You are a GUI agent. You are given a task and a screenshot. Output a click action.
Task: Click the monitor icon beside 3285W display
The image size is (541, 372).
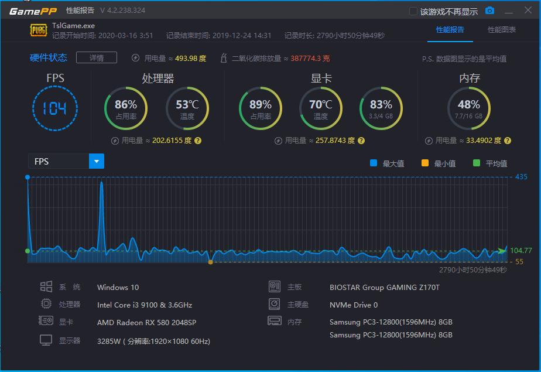coord(46,340)
